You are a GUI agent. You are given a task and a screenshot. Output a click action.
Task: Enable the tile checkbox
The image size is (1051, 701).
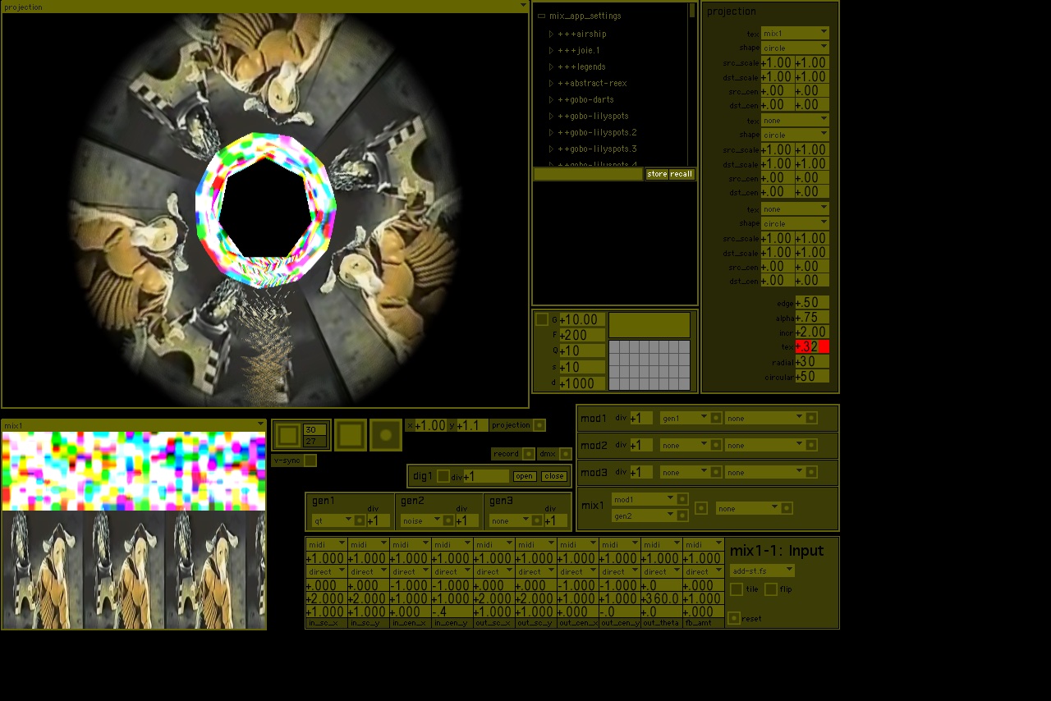pyautogui.click(x=737, y=589)
